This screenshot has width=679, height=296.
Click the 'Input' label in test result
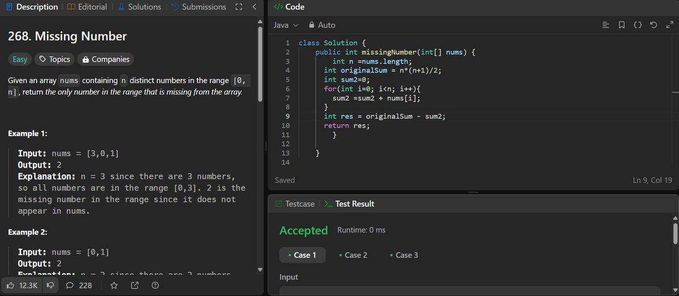coord(289,277)
